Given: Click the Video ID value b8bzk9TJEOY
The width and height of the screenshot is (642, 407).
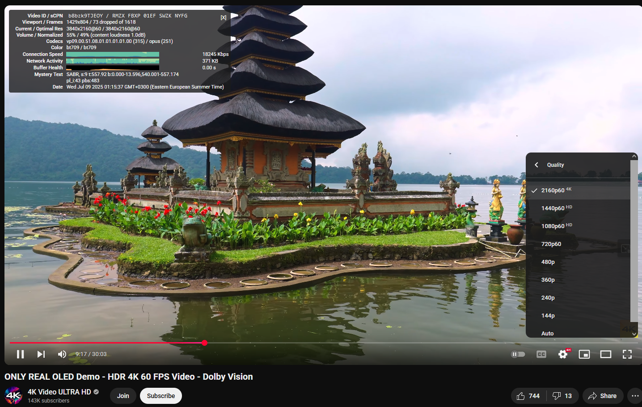Looking at the screenshot, I should click(85, 16).
